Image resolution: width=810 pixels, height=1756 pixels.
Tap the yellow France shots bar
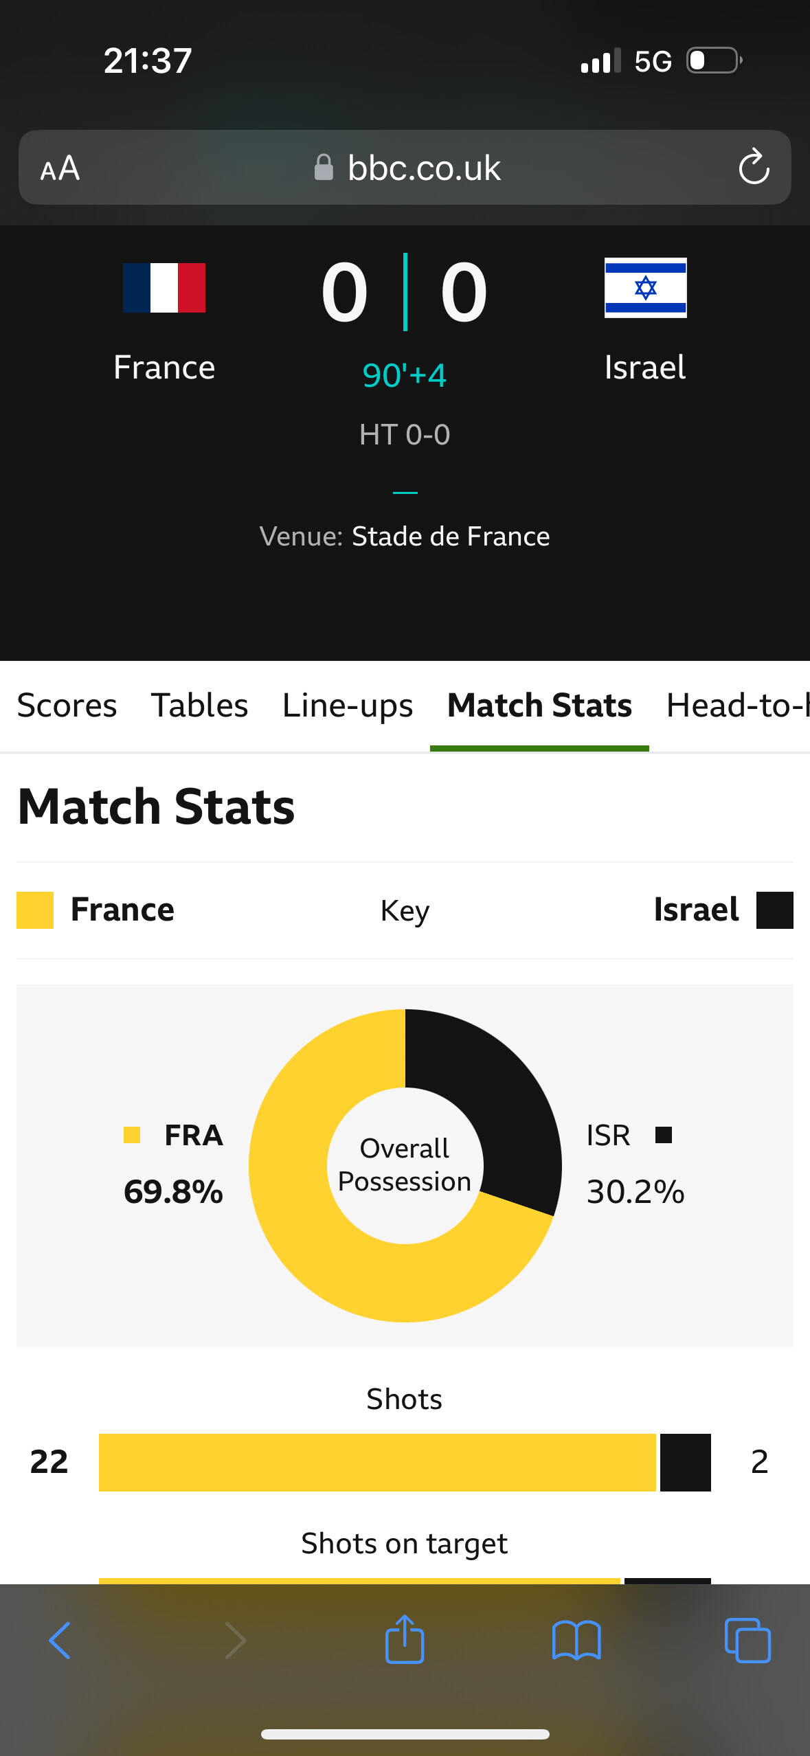coord(377,1462)
